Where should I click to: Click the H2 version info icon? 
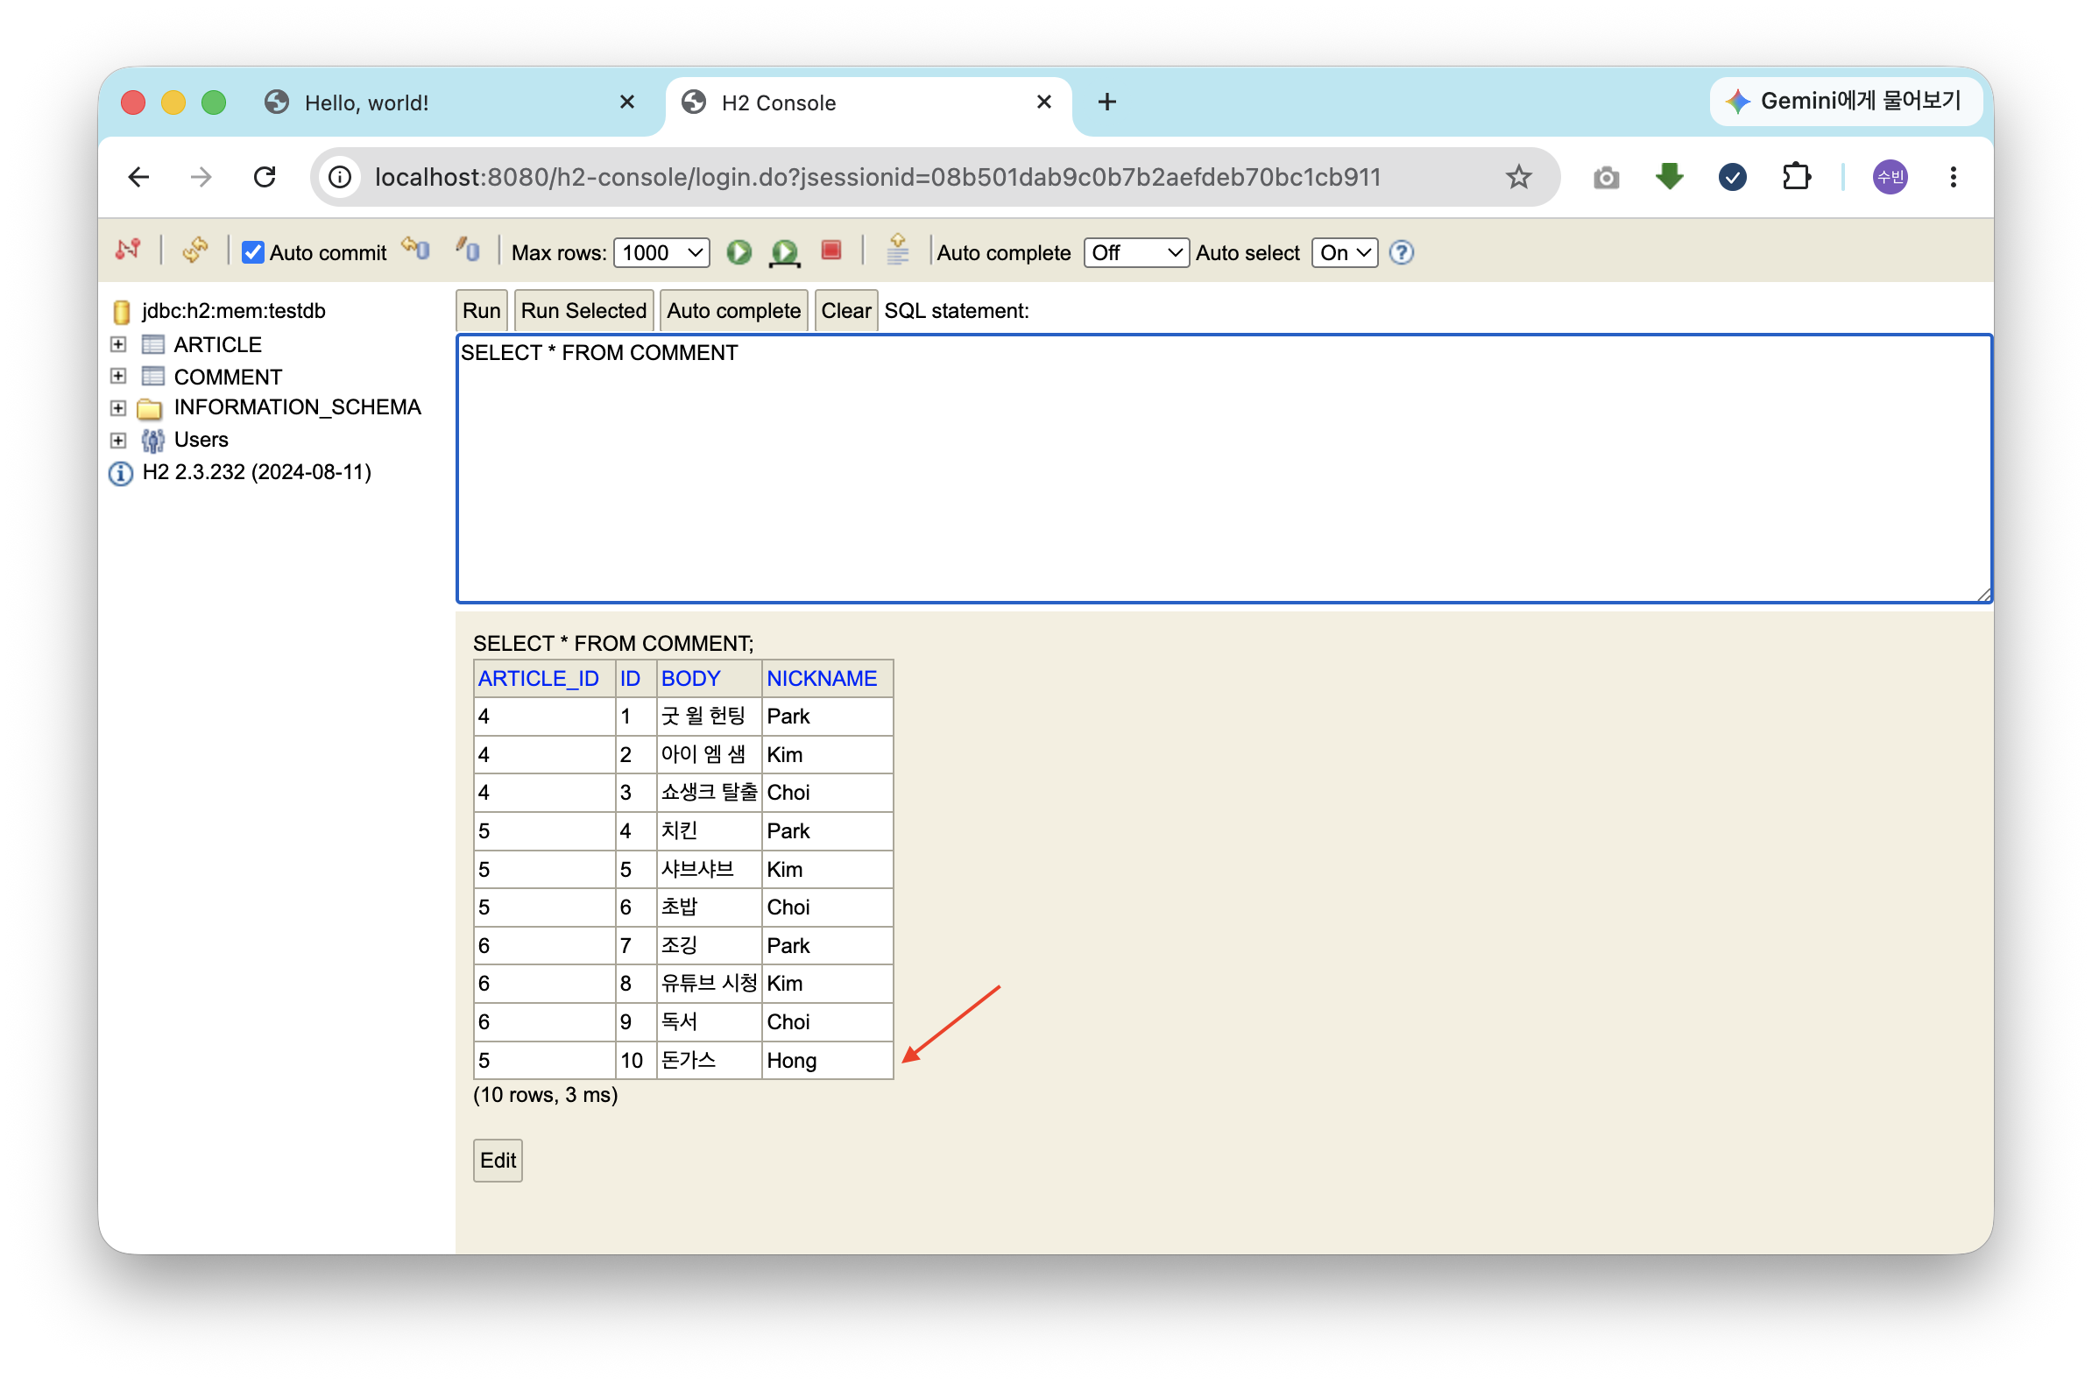point(120,474)
